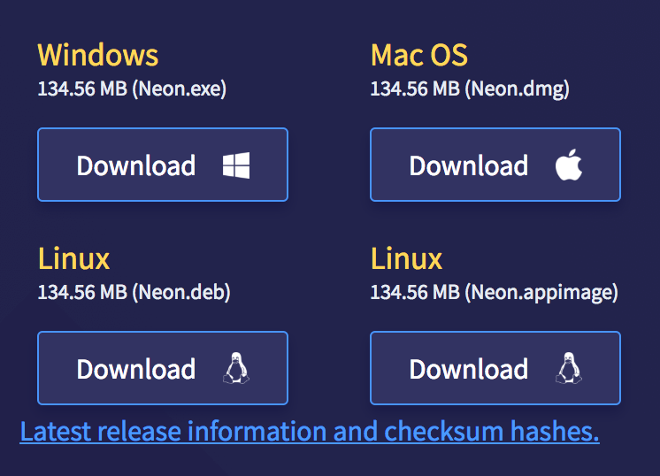Viewport: 660px width, 476px height.
Task: Click the Apple logo icon
Action: pyautogui.click(x=569, y=165)
